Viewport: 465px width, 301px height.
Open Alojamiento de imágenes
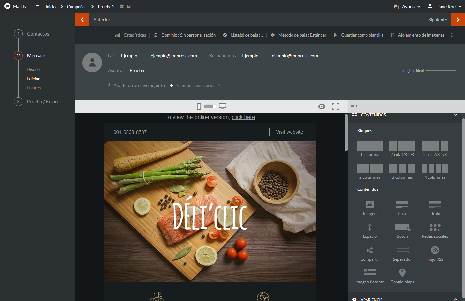point(418,35)
